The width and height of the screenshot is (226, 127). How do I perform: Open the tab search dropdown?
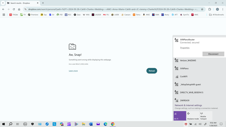click(3, 3)
